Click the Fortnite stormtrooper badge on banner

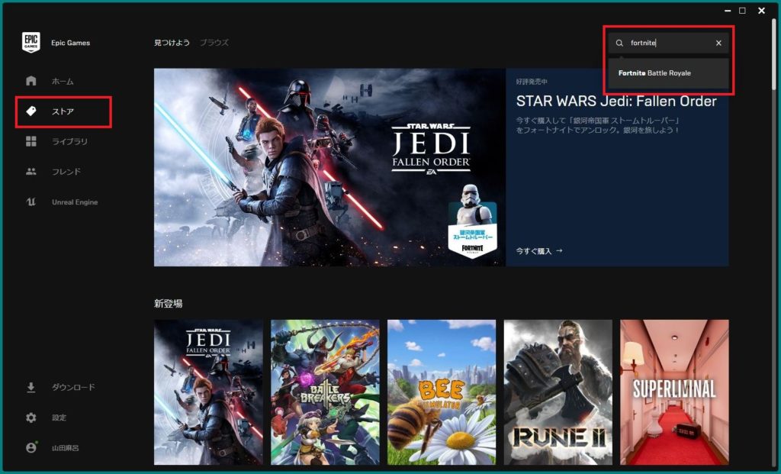[x=472, y=222]
